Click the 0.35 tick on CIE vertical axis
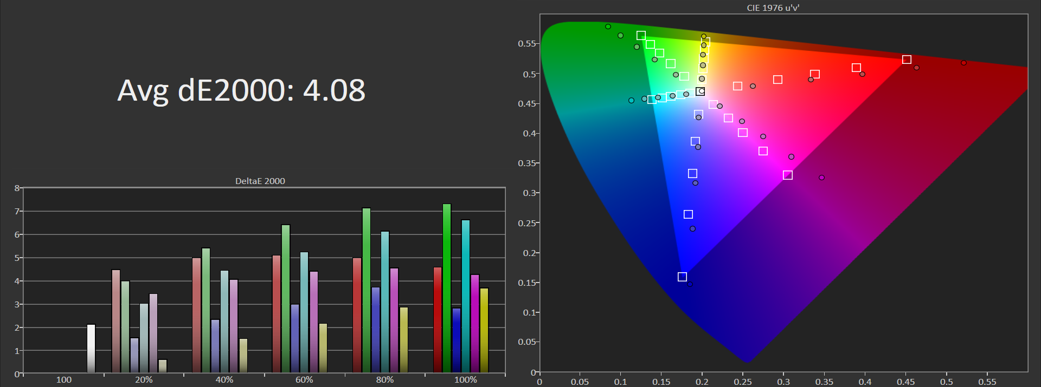This screenshot has height=387, width=1041. [527, 163]
